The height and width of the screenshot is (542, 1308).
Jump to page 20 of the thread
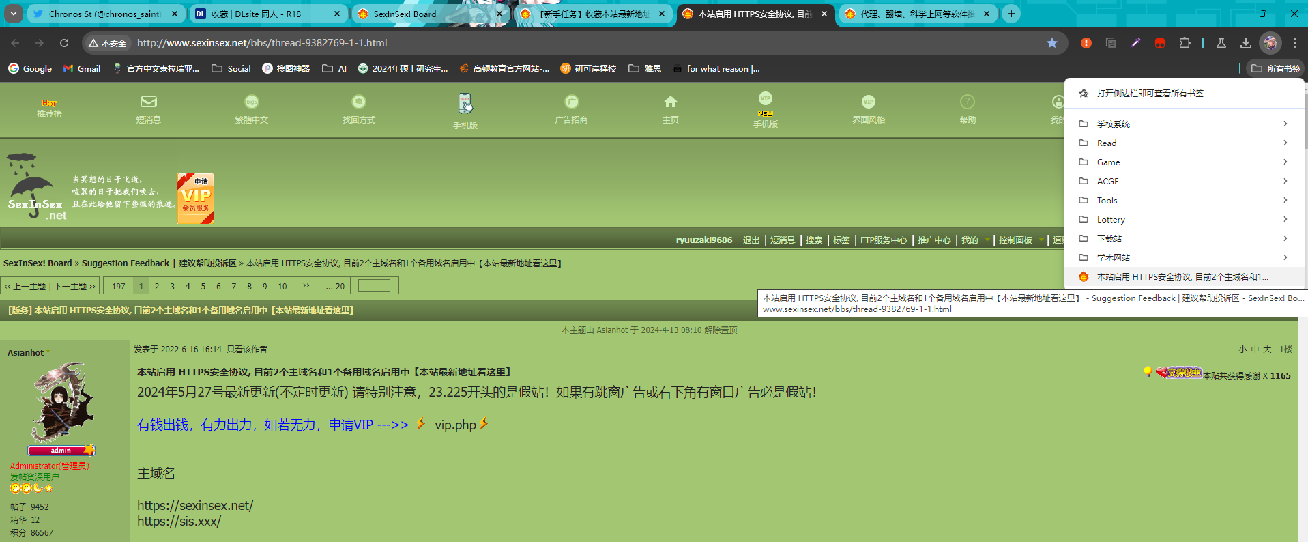click(336, 286)
